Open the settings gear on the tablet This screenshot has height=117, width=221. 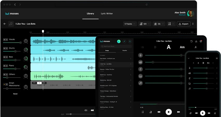click(201, 41)
